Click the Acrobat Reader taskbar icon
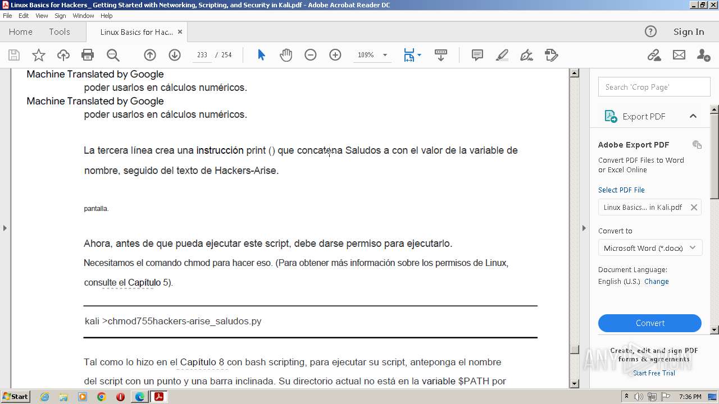Image resolution: width=719 pixels, height=404 pixels. click(159, 397)
